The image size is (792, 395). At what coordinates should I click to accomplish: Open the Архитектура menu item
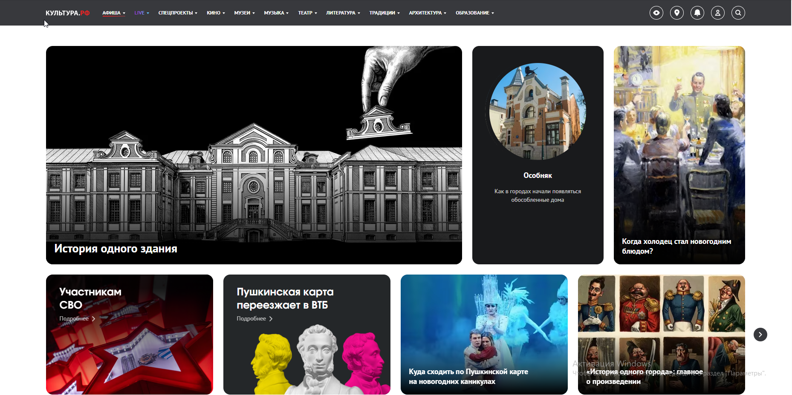click(427, 13)
